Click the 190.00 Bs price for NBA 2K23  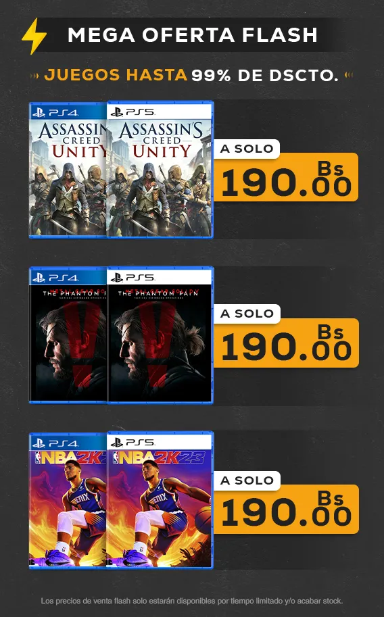point(286,509)
